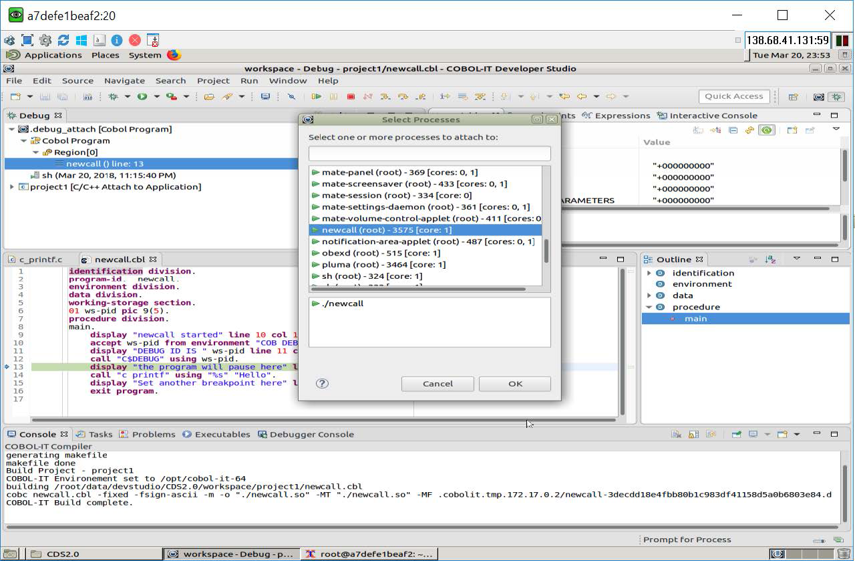
Task: Open the COBOL perspective icon at top right
Action: (818, 97)
